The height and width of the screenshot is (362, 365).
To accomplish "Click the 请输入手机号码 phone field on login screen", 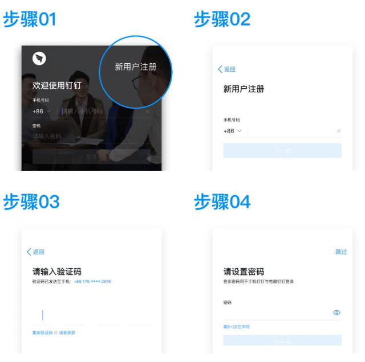I will click(103, 112).
